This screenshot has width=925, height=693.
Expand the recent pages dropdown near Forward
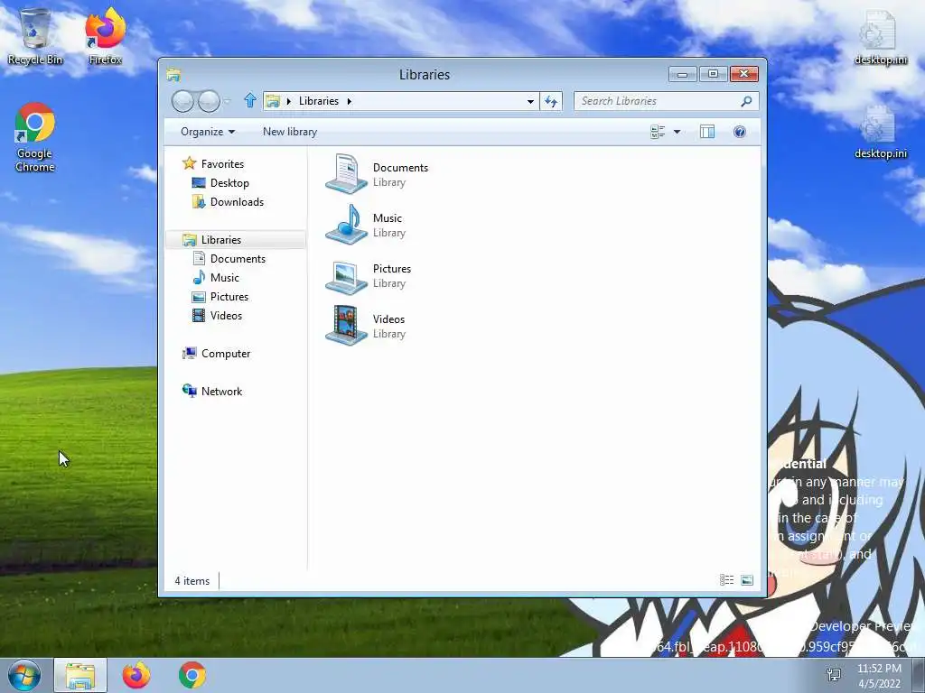(x=227, y=101)
